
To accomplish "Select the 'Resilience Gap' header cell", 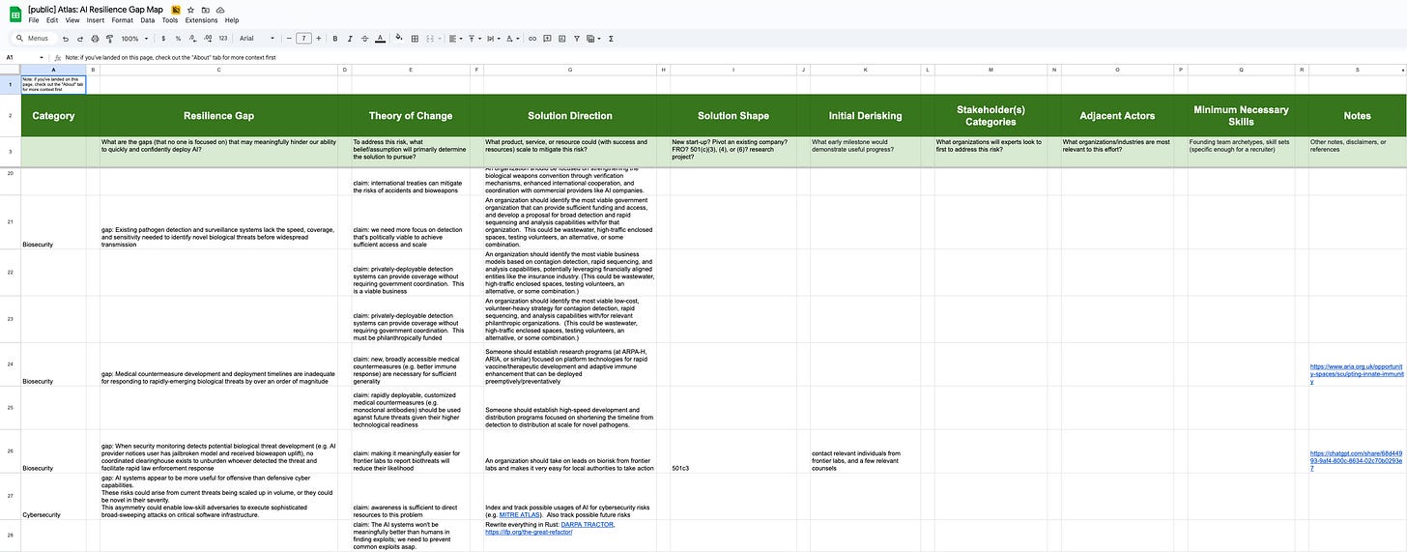I will point(218,115).
